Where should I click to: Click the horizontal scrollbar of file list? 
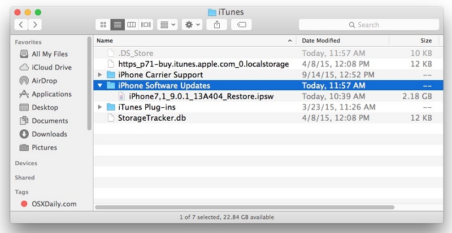click(245, 208)
